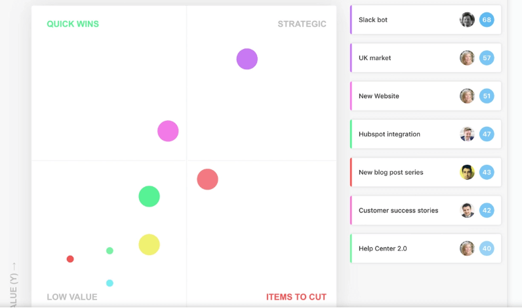Open Customer success stories card
The width and height of the screenshot is (522, 308).
426,211
